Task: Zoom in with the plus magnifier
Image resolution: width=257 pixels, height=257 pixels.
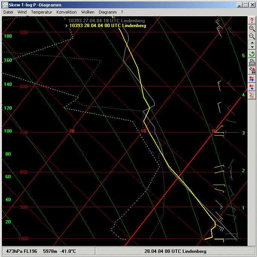Action: 252,28
